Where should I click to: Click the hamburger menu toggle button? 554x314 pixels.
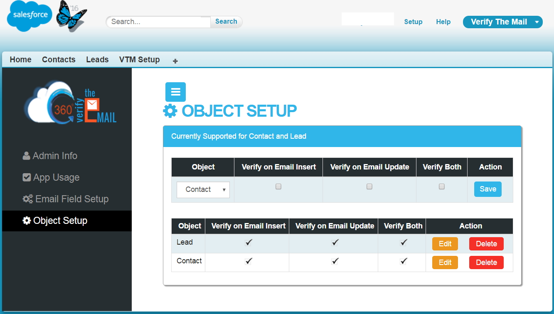[x=175, y=92]
